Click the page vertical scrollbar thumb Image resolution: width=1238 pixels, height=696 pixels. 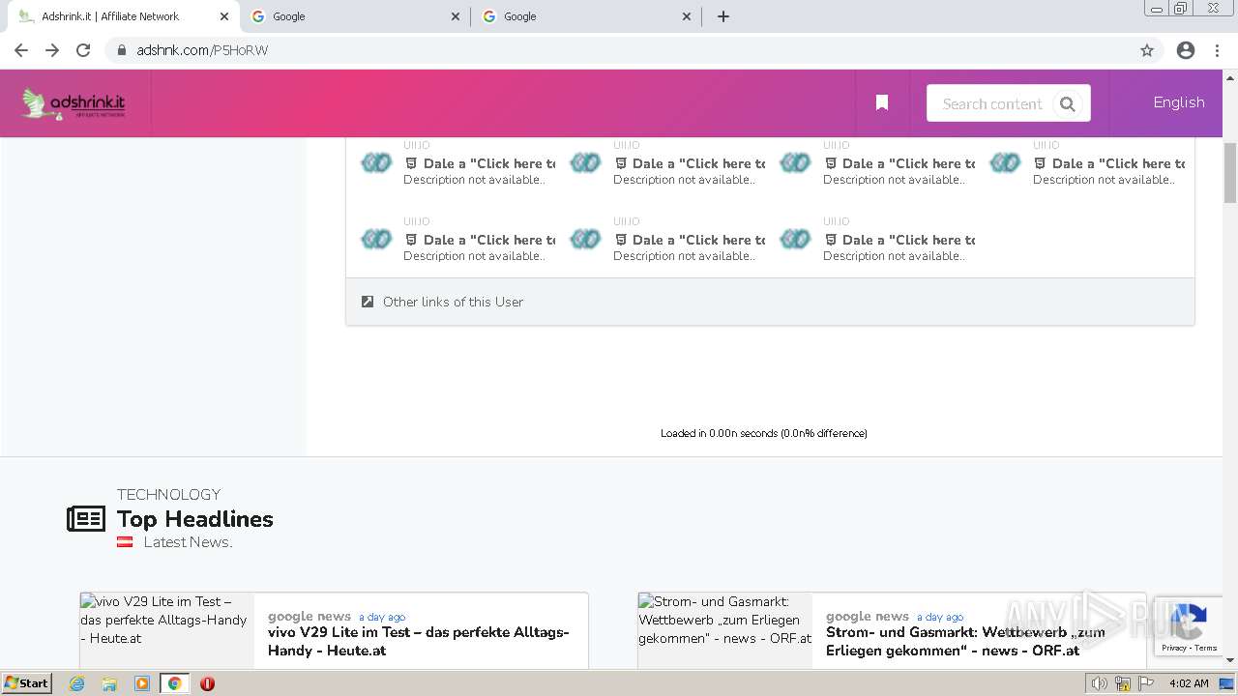point(1230,173)
